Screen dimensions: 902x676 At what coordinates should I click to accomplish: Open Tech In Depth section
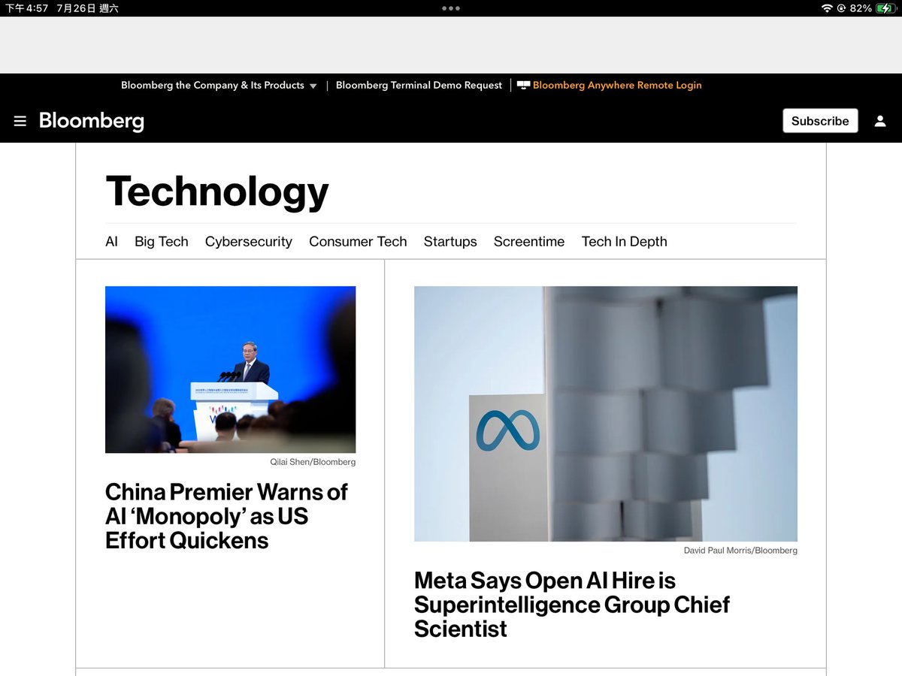[x=625, y=242]
